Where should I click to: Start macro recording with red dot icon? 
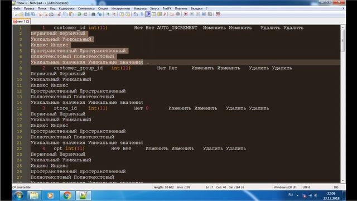pos(186,14)
